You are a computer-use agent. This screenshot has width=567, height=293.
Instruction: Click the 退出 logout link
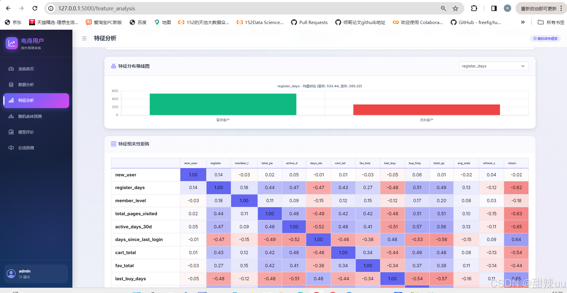click(x=24, y=277)
